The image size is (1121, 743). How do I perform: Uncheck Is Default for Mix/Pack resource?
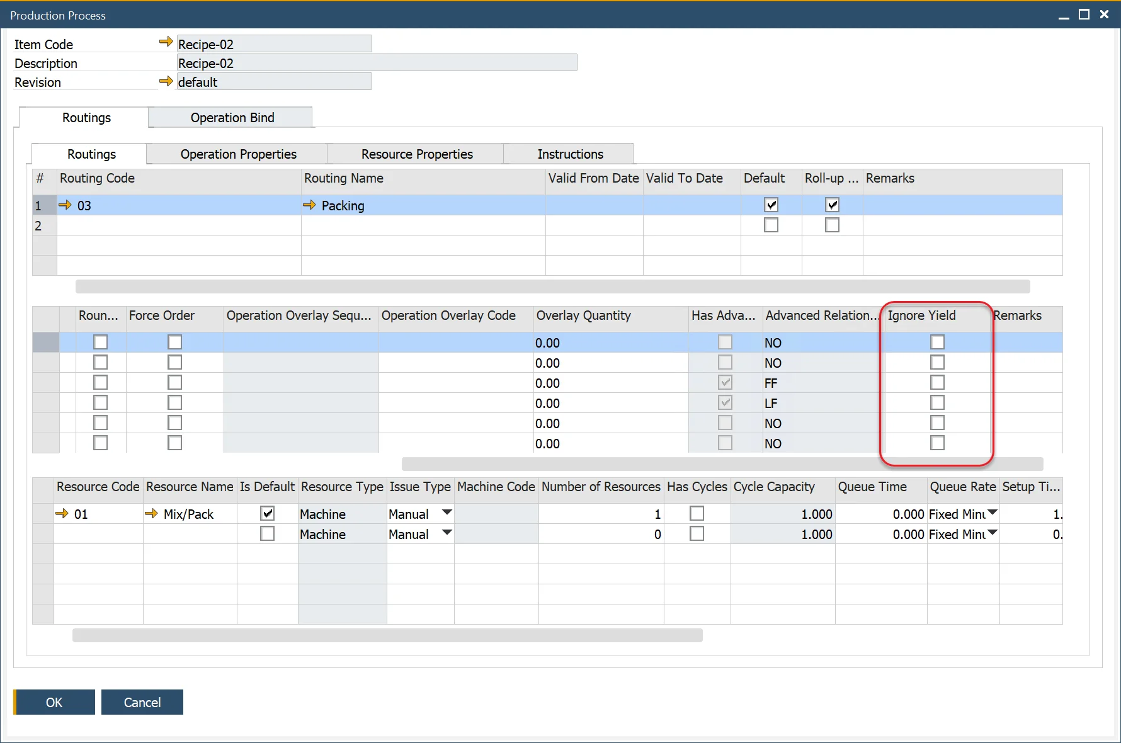point(267,513)
